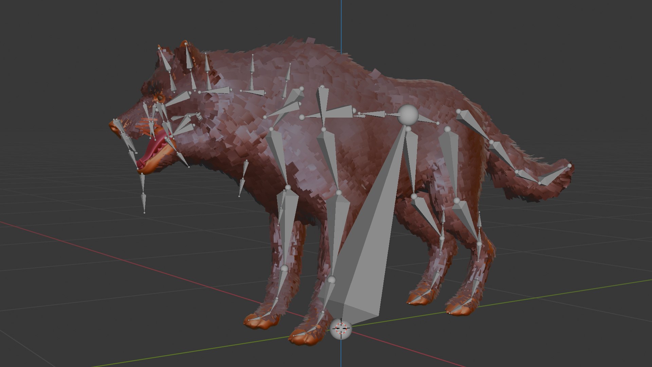Screen dimensions: 652x367
Task: Select the giant root bone rising from origin
Action: point(367,245)
